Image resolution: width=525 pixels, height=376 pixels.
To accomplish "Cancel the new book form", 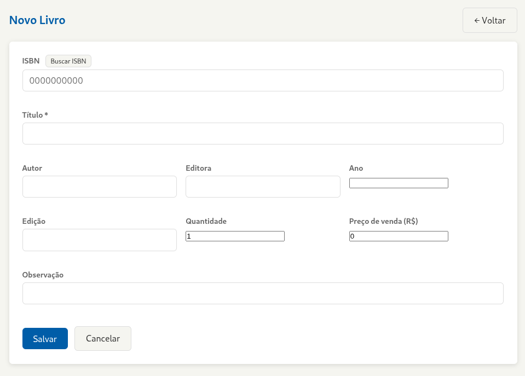I will (103, 338).
